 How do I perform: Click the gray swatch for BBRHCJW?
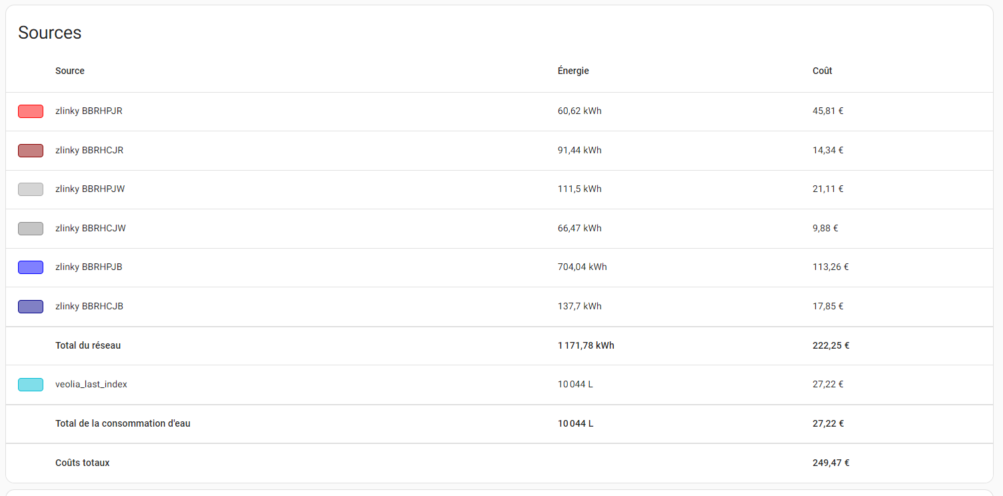[x=31, y=229]
